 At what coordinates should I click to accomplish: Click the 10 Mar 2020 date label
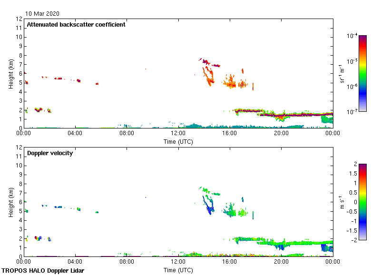pyautogui.click(x=43, y=14)
